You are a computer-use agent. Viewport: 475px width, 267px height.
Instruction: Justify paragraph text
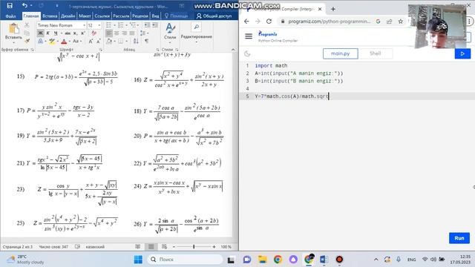132,33
